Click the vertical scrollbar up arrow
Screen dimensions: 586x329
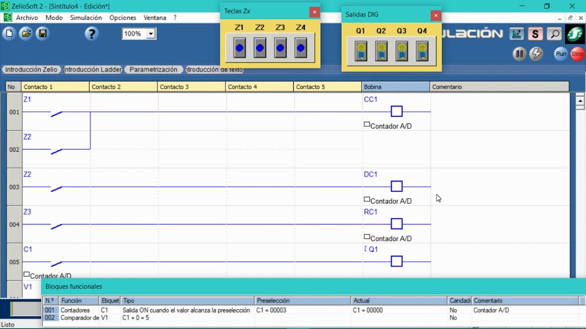(580, 101)
